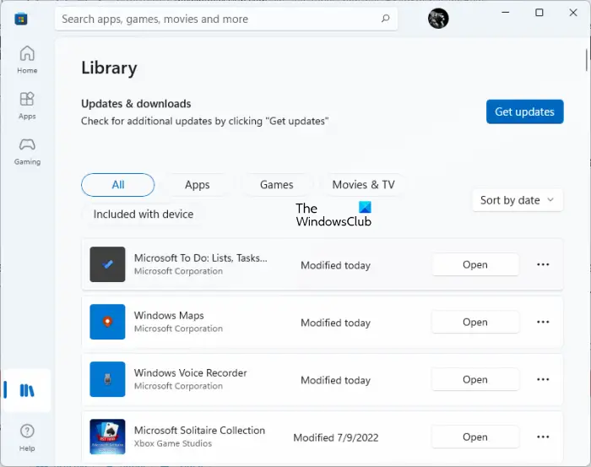Click the 'Windows Maps' title text
The height and width of the screenshot is (467, 591).
(x=169, y=316)
